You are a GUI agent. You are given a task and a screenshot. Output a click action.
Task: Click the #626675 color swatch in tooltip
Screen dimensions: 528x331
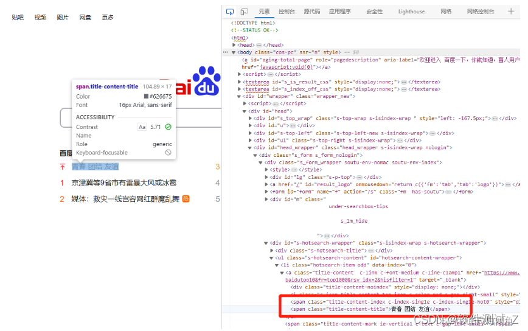point(146,96)
